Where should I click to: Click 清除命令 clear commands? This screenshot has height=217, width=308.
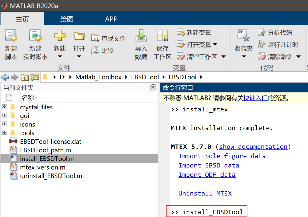point(275,57)
